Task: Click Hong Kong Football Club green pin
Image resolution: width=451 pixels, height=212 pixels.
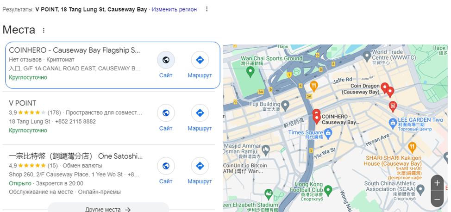Action: tap(328, 190)
